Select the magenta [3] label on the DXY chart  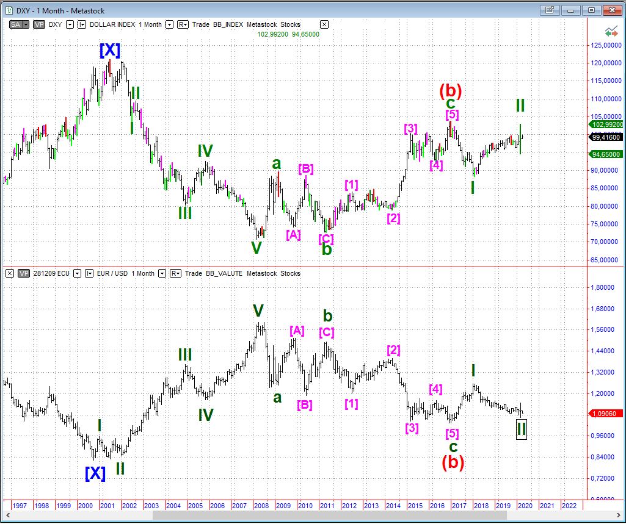click(410, 129)
